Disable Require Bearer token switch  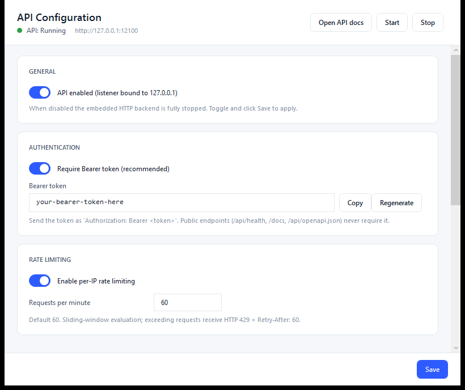tap(40, 168)
